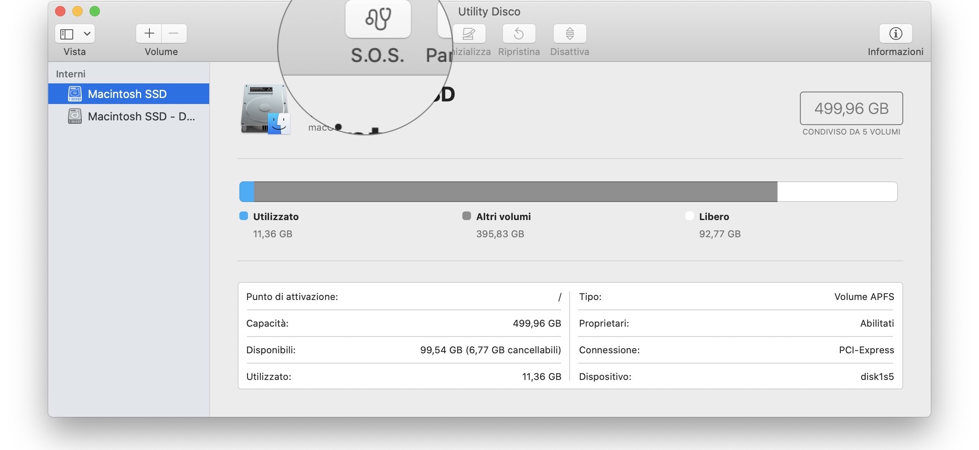The height and width of the screenshot is (450, 979).
Task: Click the Inizializza erase toolbar icon
Action: 469,34
